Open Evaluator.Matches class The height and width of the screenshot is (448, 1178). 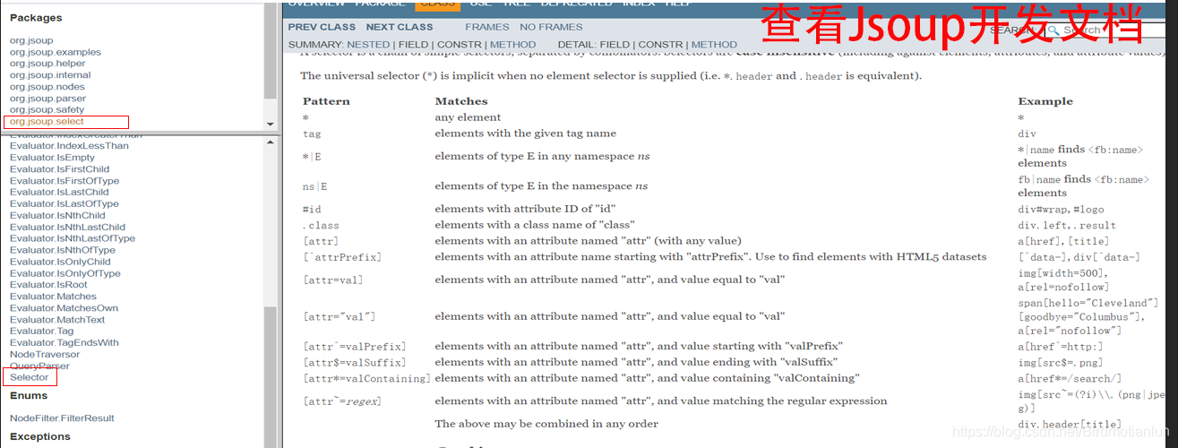[x=53, y=297]
